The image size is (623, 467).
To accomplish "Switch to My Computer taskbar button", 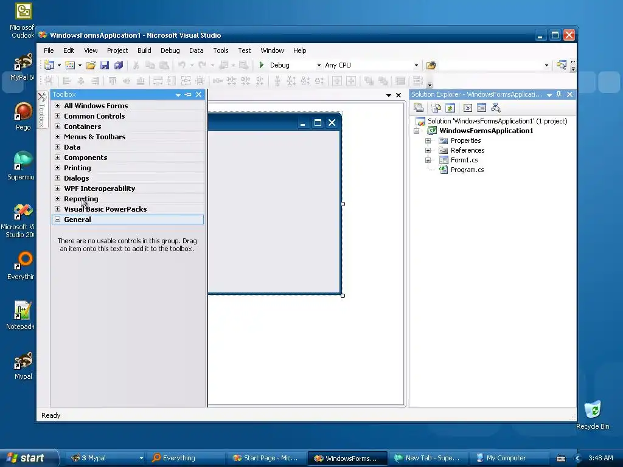I will click(509, 458).
